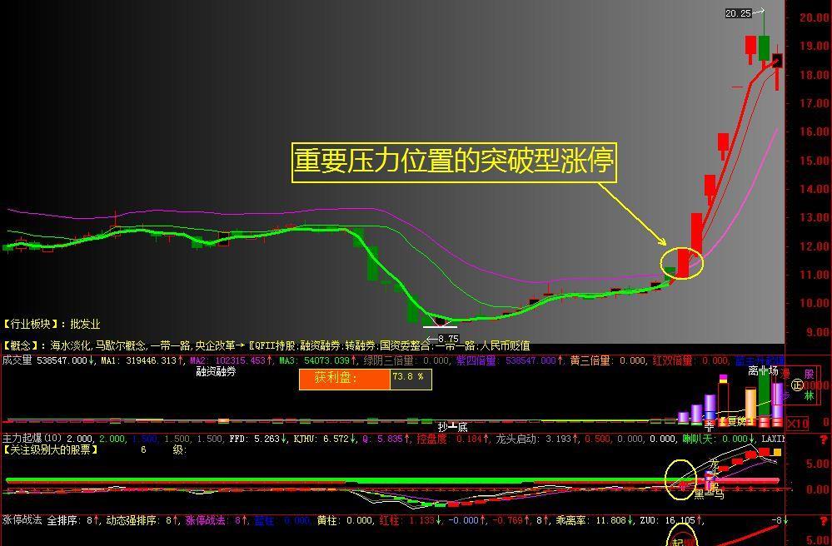This screenshot has width=832, height=546.
Task: Select the last candlestick with black square
Action: 777,60
